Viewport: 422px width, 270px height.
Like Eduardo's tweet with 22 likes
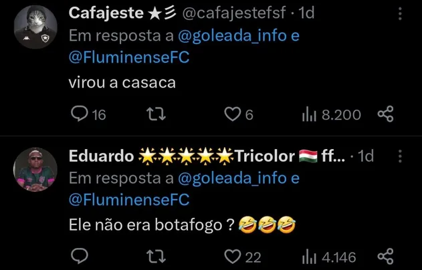pyautogui.click(x=232, y=257)
